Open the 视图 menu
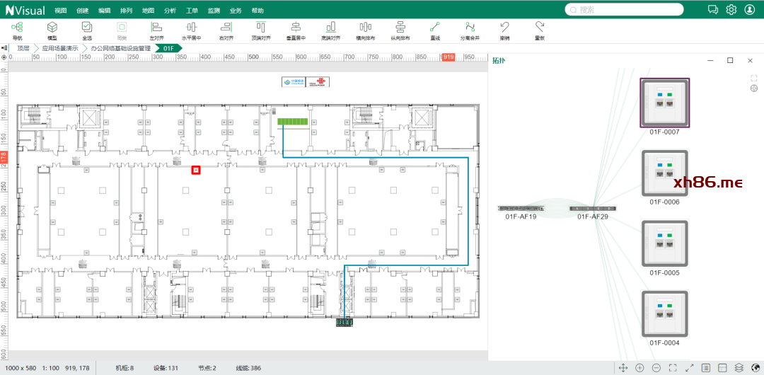The height and width of the screenshot is (375, 764). [60, 11]
